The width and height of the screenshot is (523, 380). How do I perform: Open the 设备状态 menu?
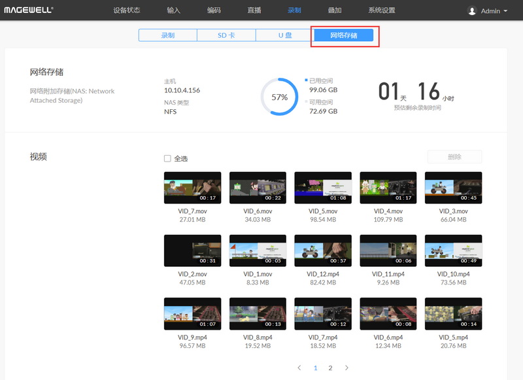pos(127,10)
